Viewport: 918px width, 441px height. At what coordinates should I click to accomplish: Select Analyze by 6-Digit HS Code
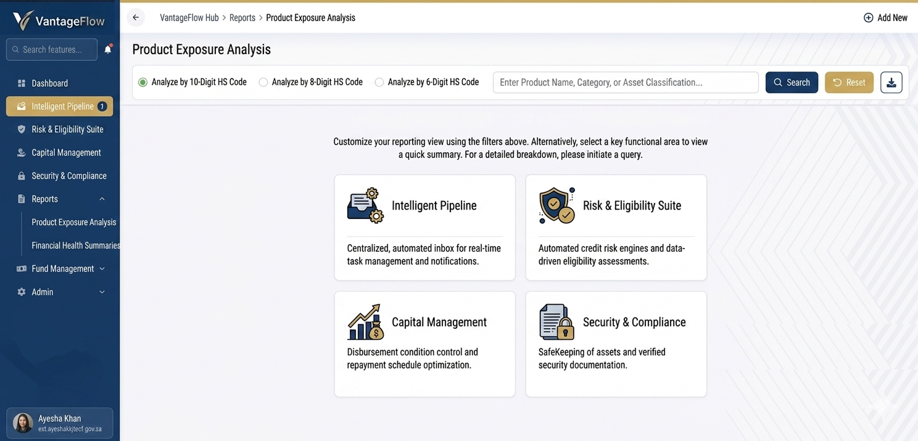point(379,83)
